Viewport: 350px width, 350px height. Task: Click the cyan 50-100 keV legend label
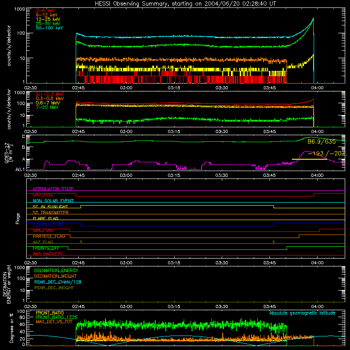coord(49,28)
